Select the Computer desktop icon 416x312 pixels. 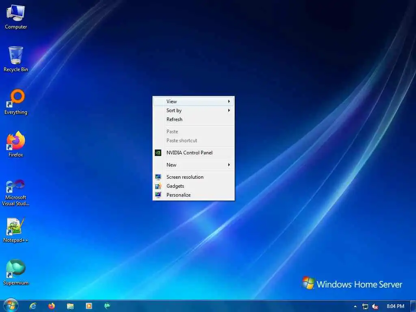16,17
